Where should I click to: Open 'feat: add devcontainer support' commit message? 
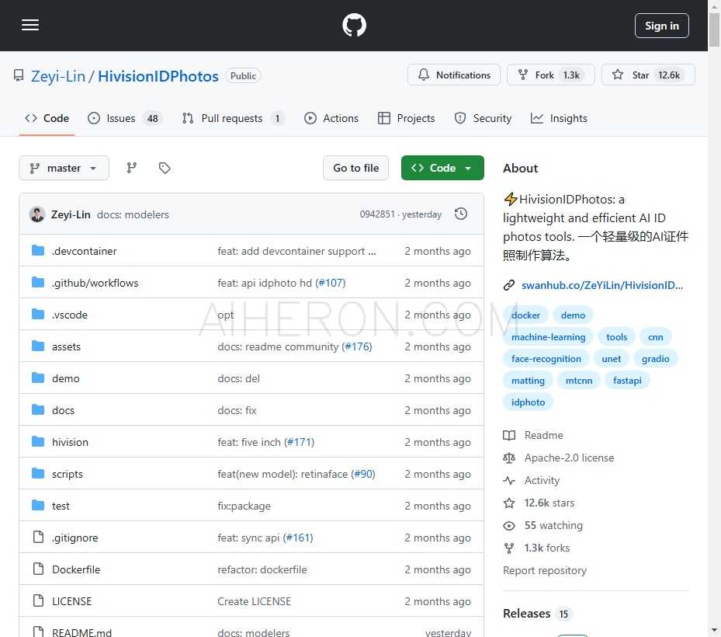(296, 251)
